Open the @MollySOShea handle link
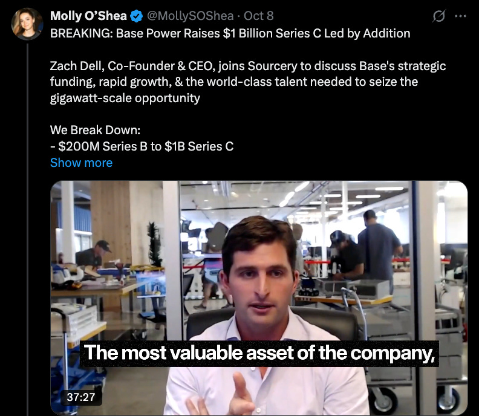The image size is (479, 416). (x=190, y=16)
